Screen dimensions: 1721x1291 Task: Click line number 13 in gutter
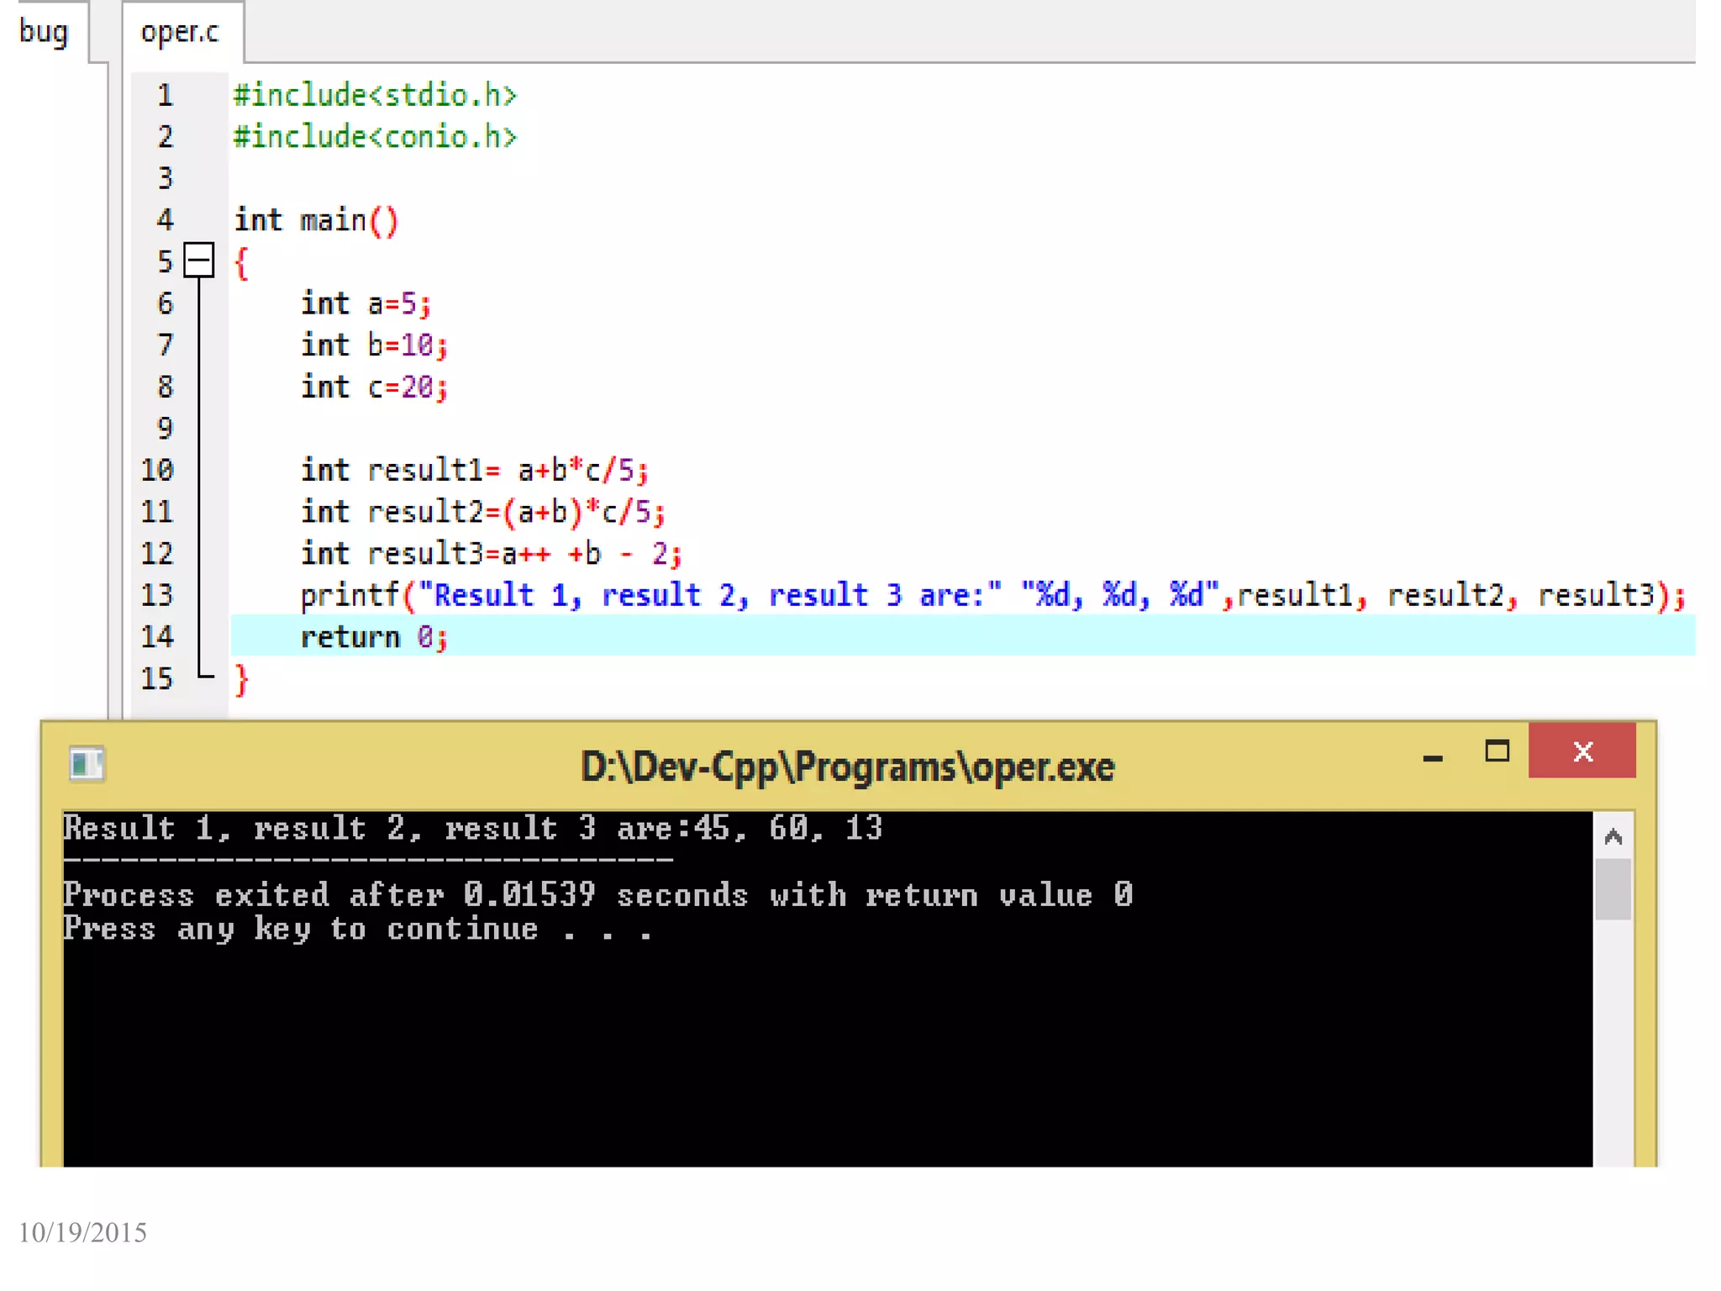pos(158,595)
